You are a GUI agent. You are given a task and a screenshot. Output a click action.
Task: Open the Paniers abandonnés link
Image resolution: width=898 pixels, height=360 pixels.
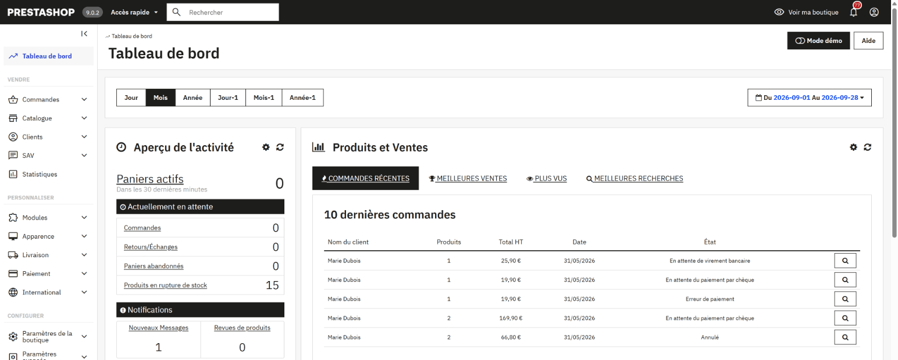click(x=154, y=266)
